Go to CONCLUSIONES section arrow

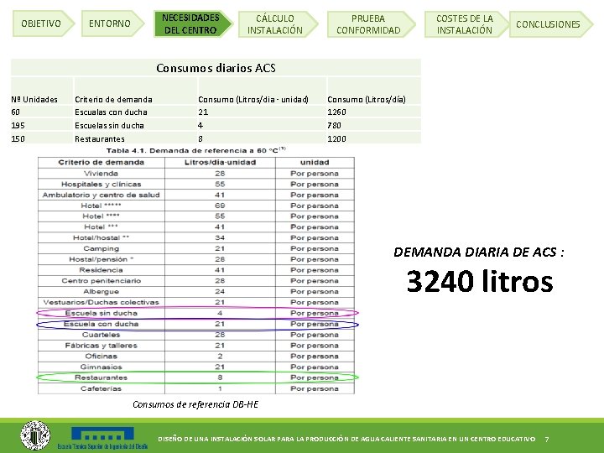coord(551,23)
